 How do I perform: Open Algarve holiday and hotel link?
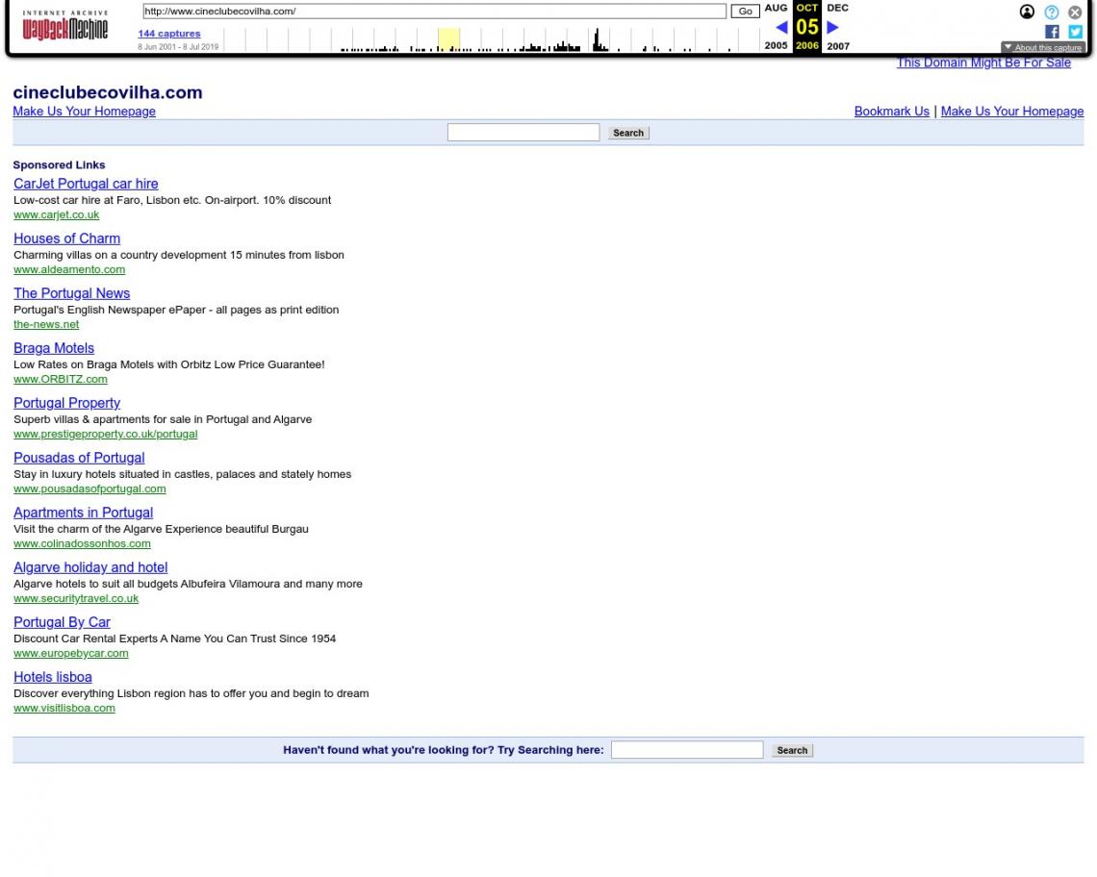(90, 567)
